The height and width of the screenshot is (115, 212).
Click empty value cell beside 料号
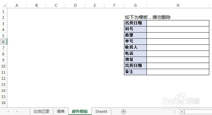point(178,29)
